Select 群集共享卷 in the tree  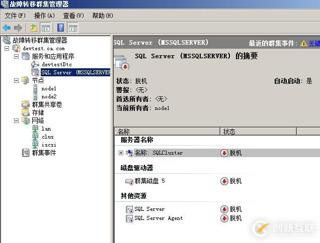point(47,104)
